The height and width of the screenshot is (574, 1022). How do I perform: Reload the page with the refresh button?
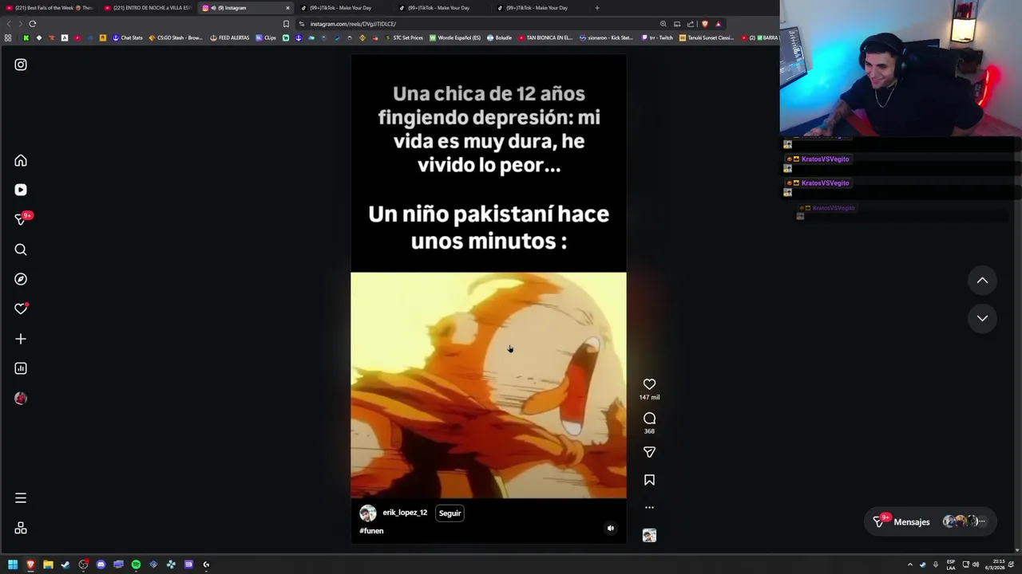tap(33, 24)
